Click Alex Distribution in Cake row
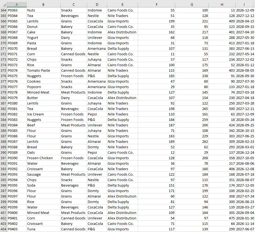Viewport: 255px width, 232px height. [x=122, y=32]
